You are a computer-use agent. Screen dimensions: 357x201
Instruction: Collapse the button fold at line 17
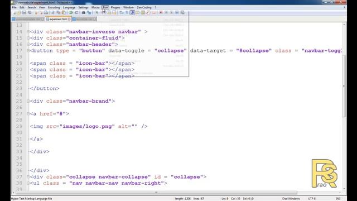point(28,51)
